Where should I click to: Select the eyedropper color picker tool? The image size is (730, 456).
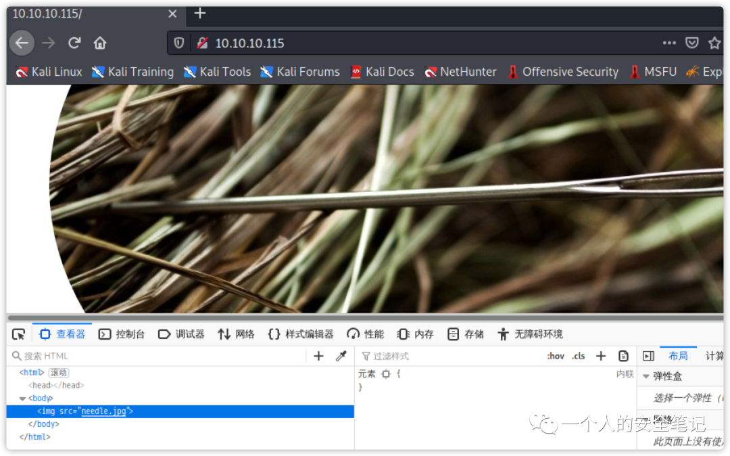click(341, 356)
